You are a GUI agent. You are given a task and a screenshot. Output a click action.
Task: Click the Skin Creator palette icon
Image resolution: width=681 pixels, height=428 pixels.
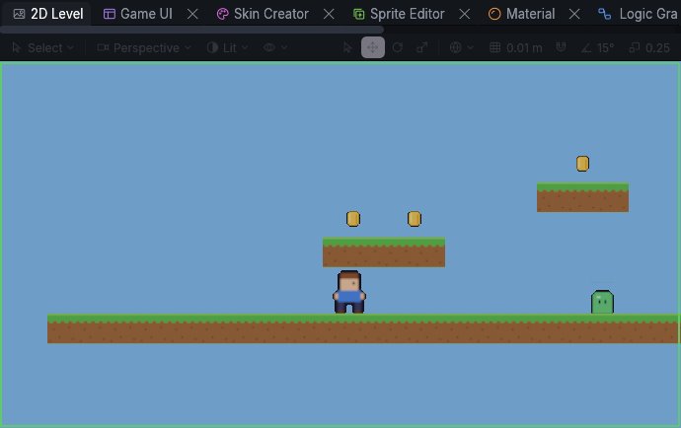pos(222,14)
